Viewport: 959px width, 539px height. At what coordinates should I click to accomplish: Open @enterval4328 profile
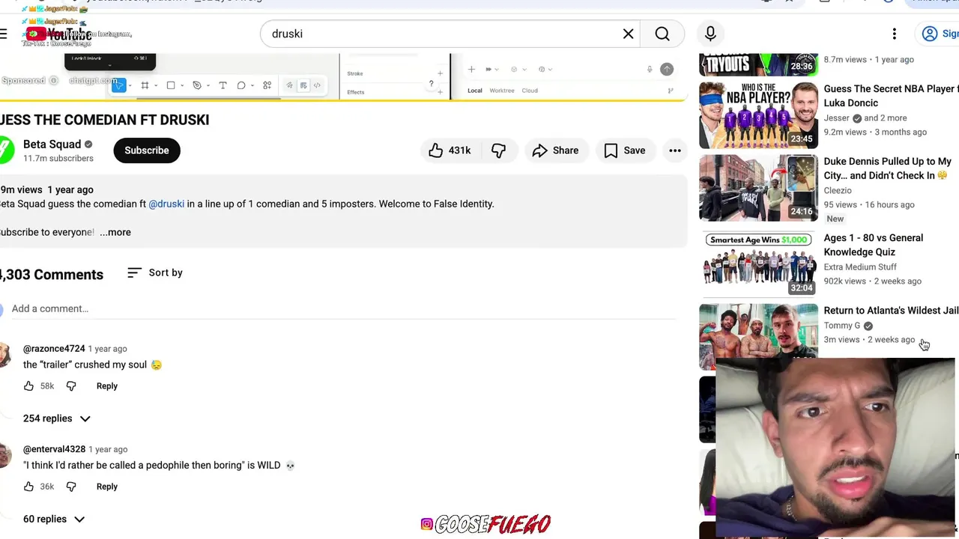coord(54,449)
